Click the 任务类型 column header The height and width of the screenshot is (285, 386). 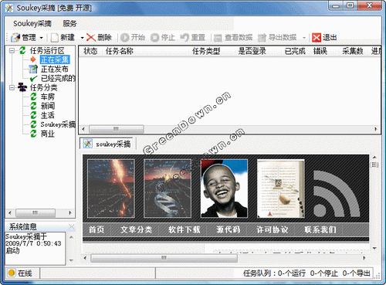pyautogui.click(x=206, y=51)
